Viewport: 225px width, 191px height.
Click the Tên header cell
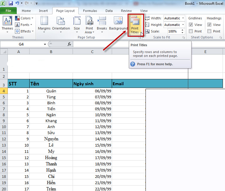click(x=51, y=83)
